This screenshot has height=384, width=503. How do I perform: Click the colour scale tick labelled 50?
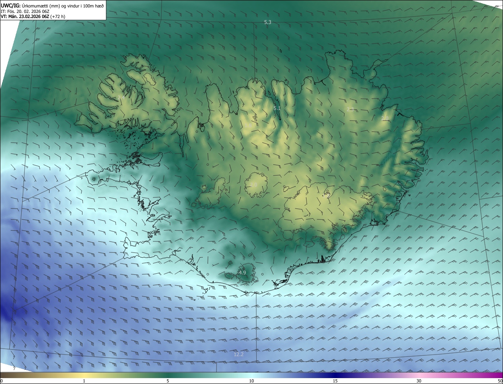(x=500, y=381)
